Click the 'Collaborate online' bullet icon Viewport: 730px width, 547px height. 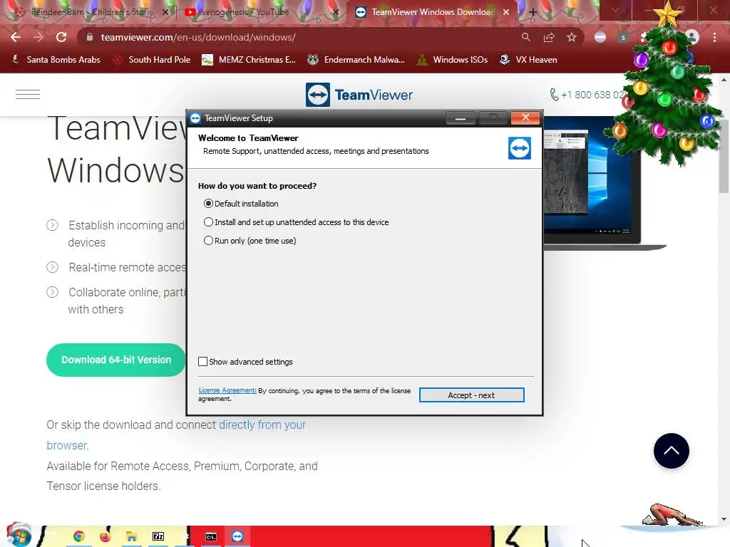pyautogui.click(x=52, y=292)
